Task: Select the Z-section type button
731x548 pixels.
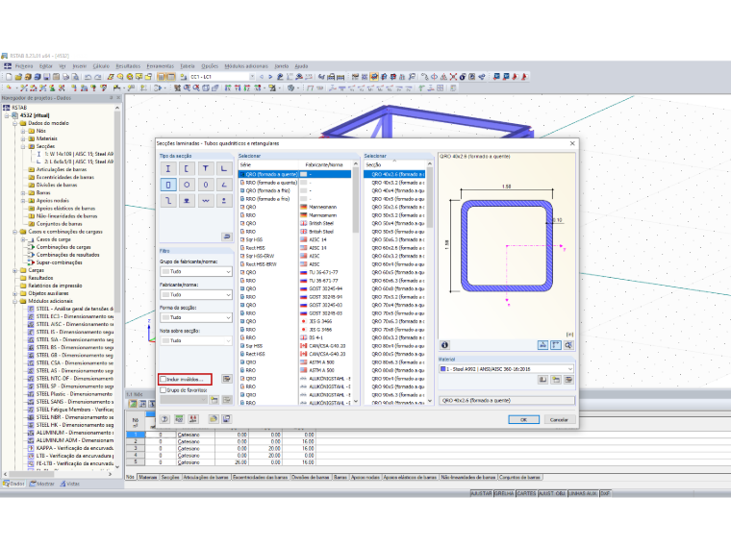Action: pyautogui.click(x=167, y=200)
